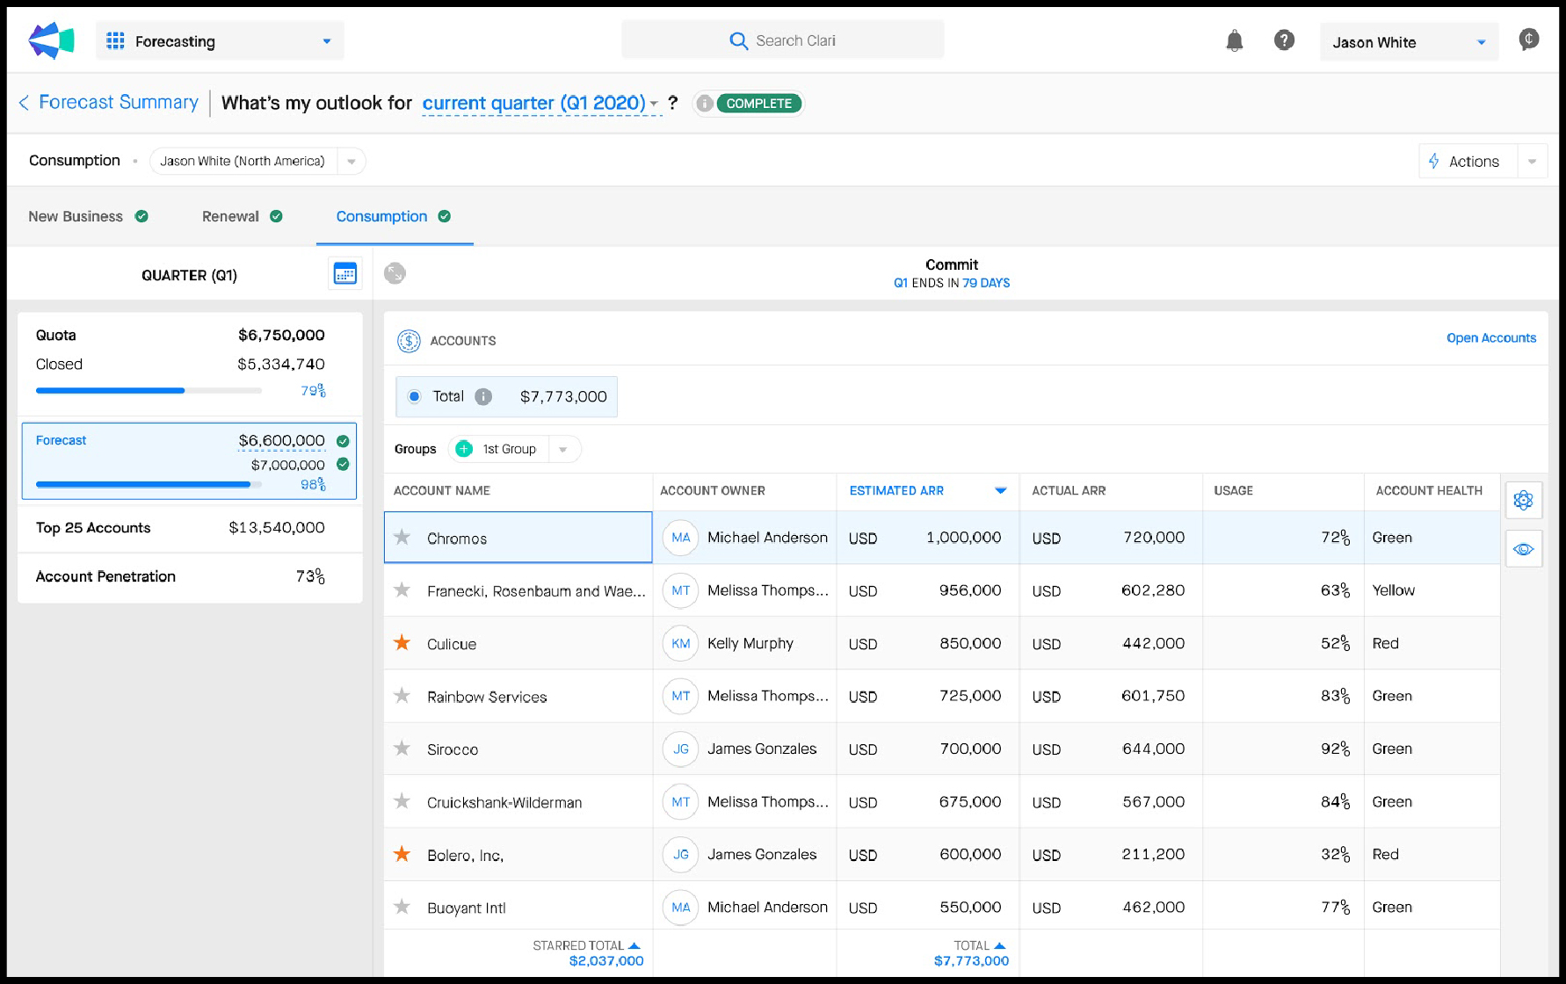Unstar the Culicue account
The width and height of the screenshot is (1566, 984).
402,643
